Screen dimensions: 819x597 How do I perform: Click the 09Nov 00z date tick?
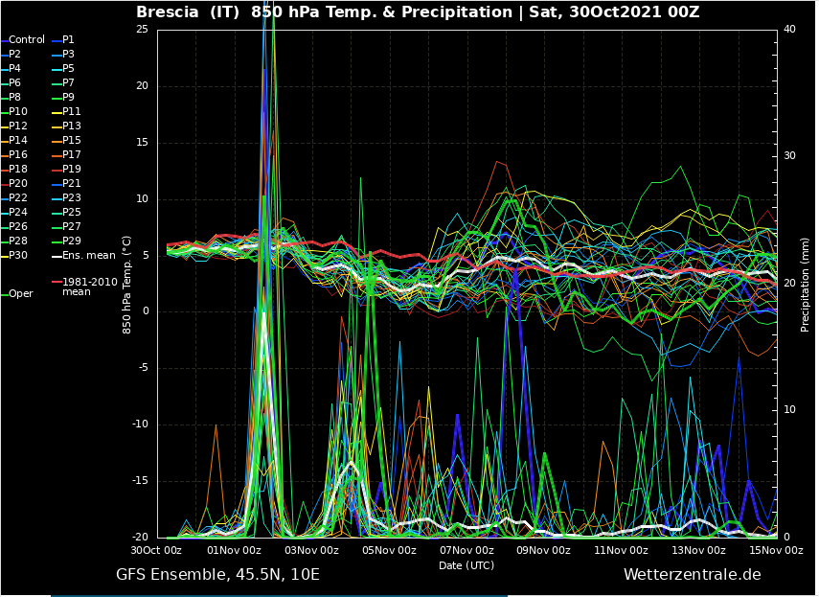coord(544,550)
